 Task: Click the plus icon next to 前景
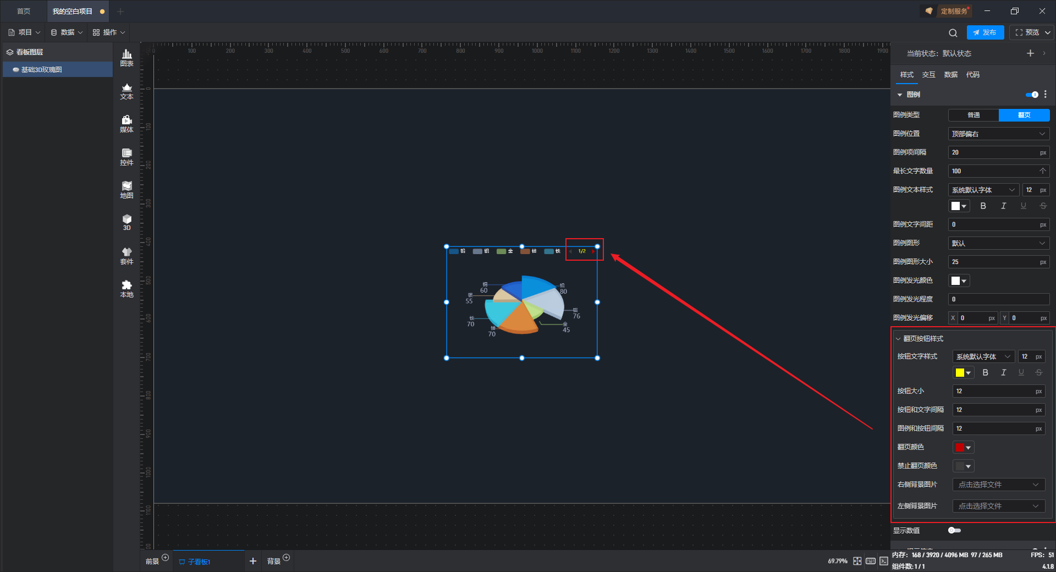165,558
